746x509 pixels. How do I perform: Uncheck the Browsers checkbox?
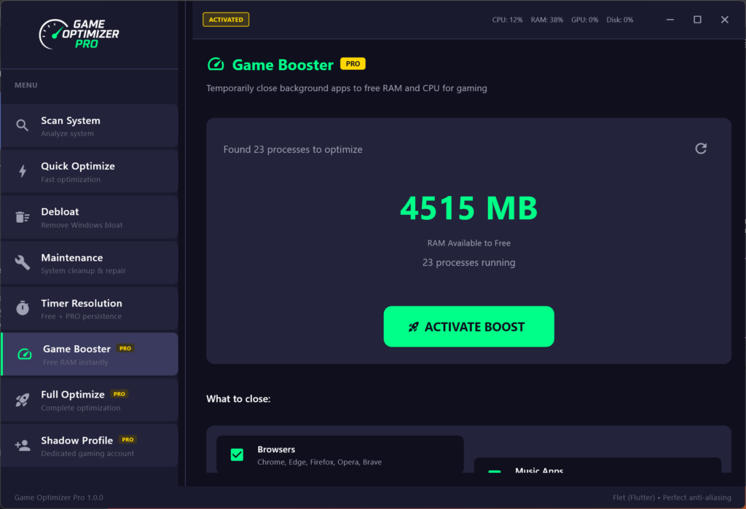[x=237, y=455]
